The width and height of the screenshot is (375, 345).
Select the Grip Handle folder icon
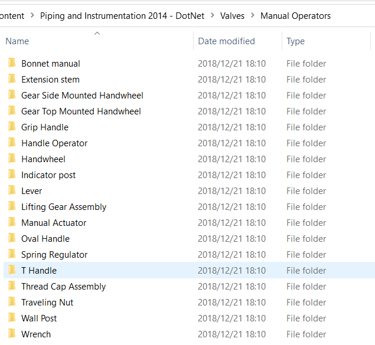[x=12, y=127]
